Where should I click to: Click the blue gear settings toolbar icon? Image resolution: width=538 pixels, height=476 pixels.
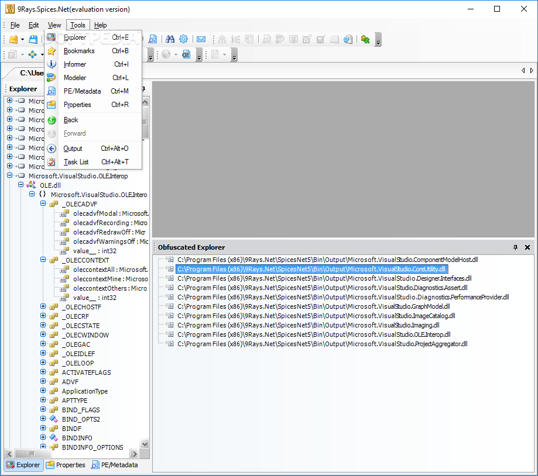pos(184,39)
